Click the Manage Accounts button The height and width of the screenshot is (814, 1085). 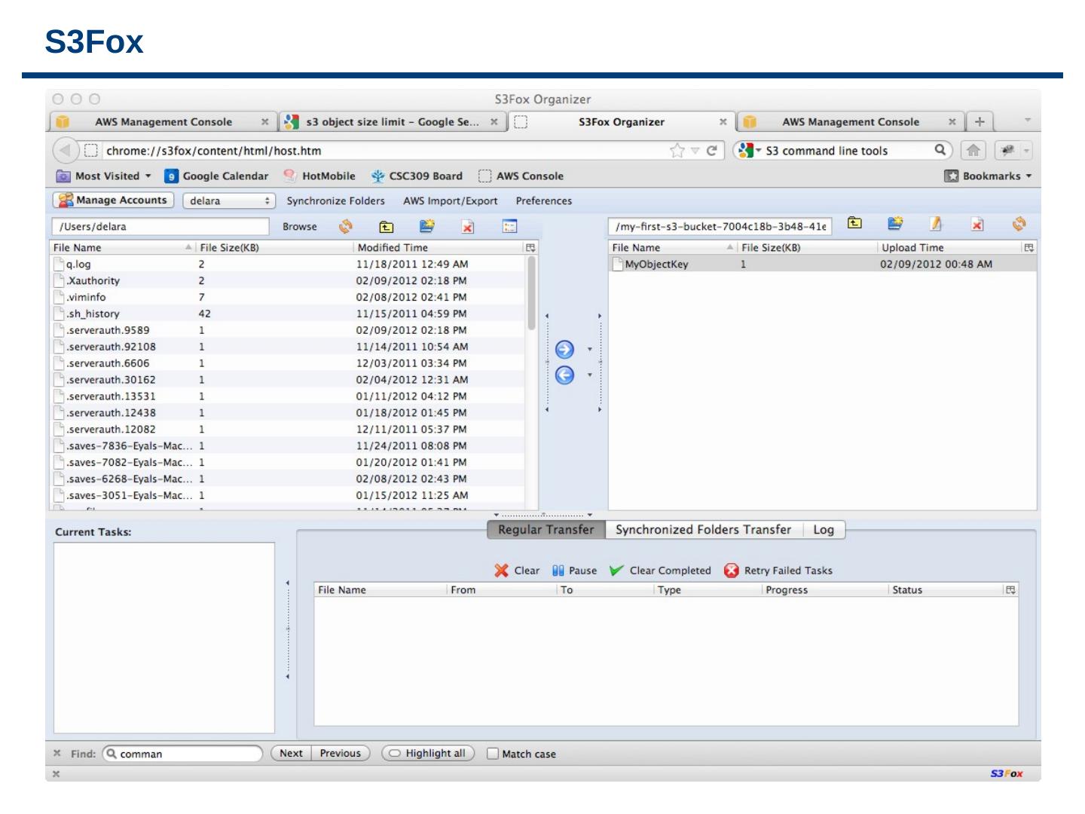113,200
